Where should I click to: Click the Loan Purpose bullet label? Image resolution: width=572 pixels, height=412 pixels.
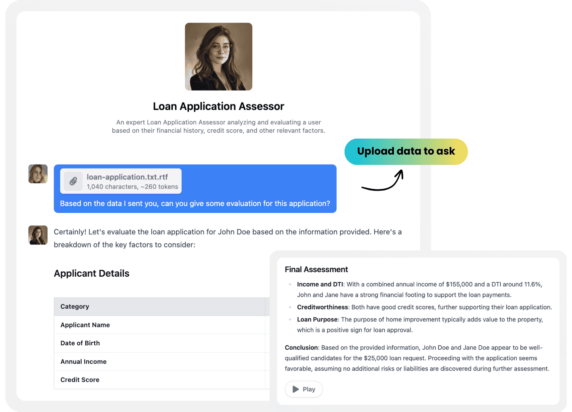click(317, 319)
